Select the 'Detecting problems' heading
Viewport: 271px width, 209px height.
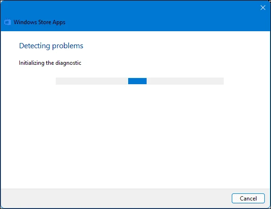[51, 46]
